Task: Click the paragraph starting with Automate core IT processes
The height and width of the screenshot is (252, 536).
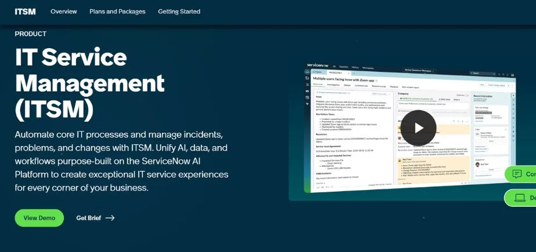Action: [121, 161]
